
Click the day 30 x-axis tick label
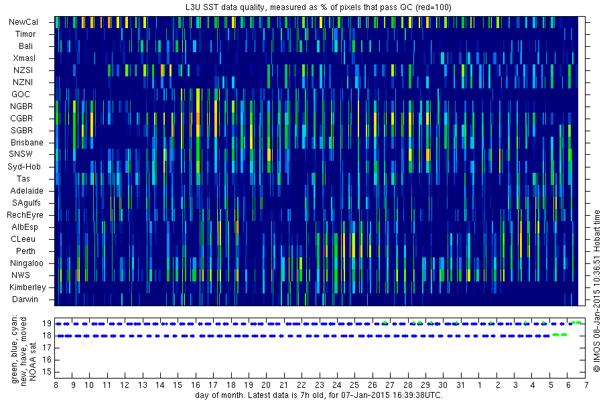coord(443,385)
